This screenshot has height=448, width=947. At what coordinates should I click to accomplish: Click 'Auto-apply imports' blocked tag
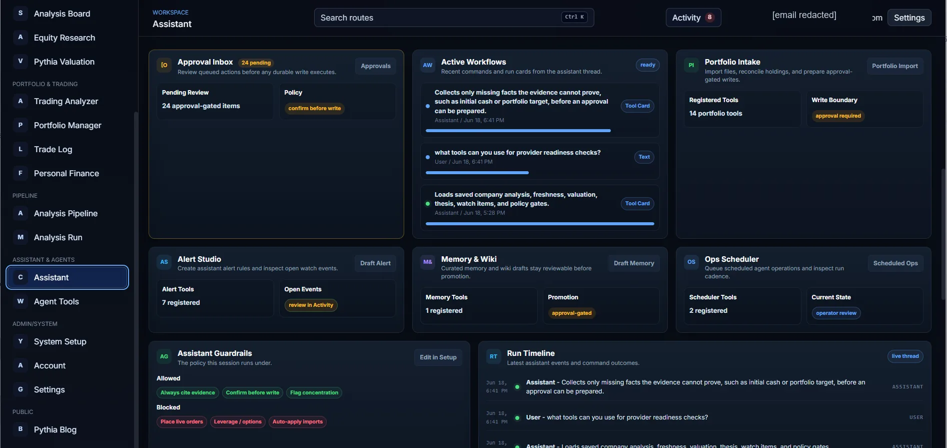click(298, 422)
